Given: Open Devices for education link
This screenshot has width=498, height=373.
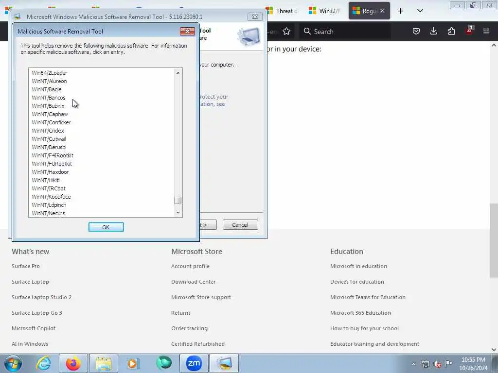Looking at the screenshot, I should coord(357,282).
